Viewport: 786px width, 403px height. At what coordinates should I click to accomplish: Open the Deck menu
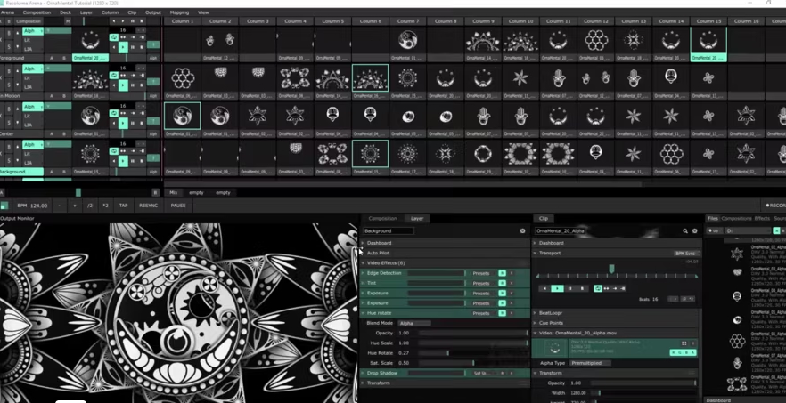(x=65, y=12)
